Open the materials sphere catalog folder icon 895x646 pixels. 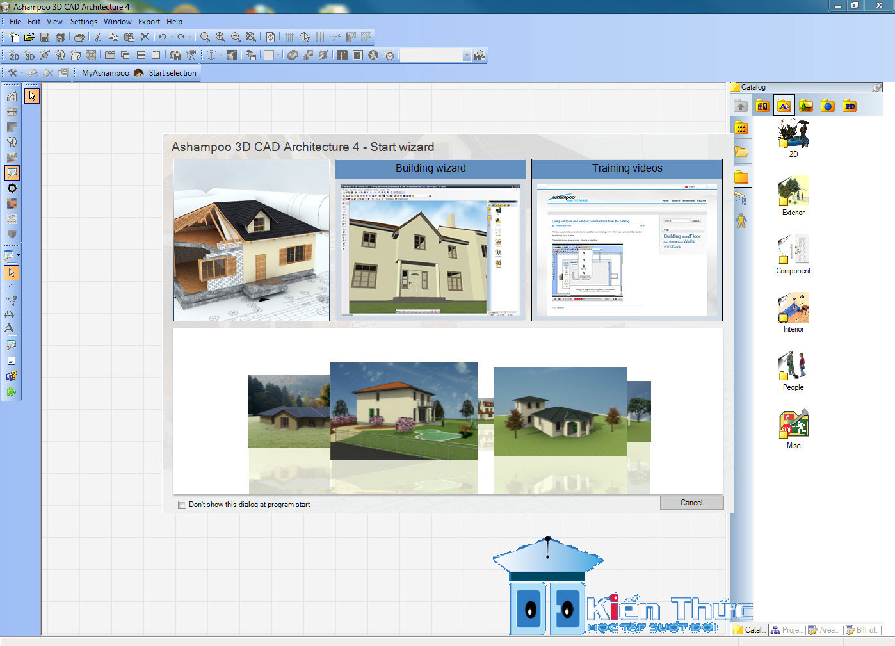pyautogui.click(x=828, y=106)
